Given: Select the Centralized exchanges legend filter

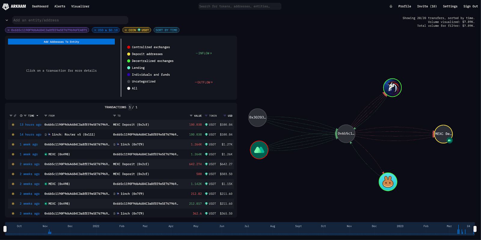Looking at the screenshot, I should click(x=149, y=47).
